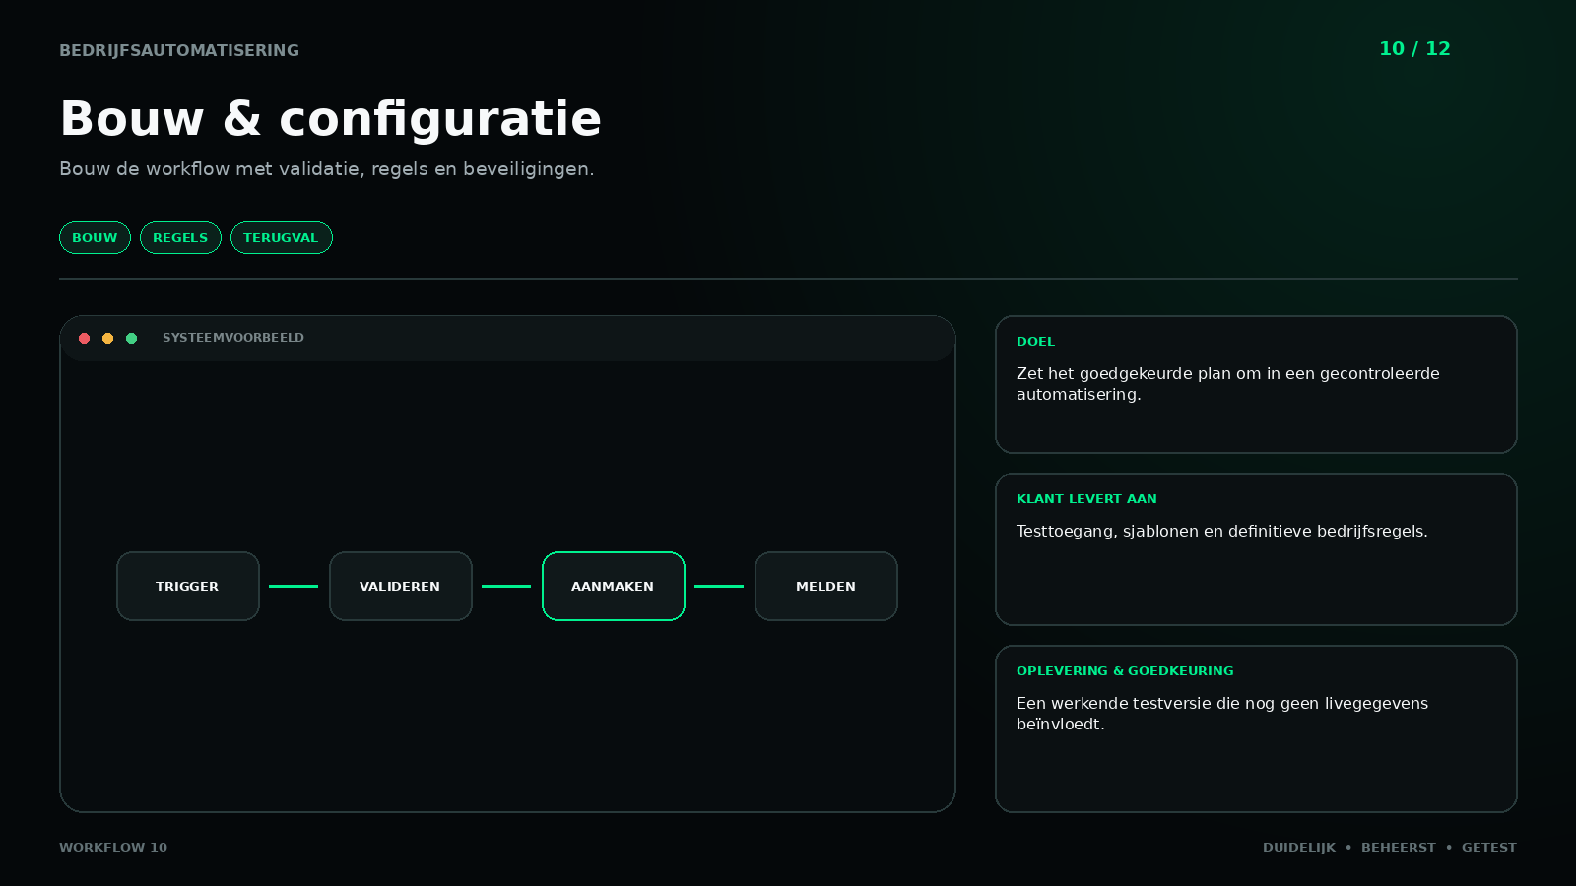Click the DUIDELIJK footer word

pos(1299,848)
